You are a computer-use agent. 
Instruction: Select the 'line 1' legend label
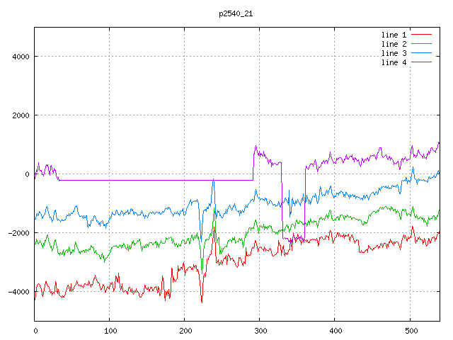pyautogui.click(x=394, y=35)
